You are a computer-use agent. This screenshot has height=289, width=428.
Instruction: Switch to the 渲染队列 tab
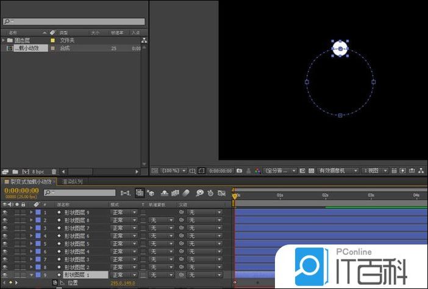tap(72, 182)
